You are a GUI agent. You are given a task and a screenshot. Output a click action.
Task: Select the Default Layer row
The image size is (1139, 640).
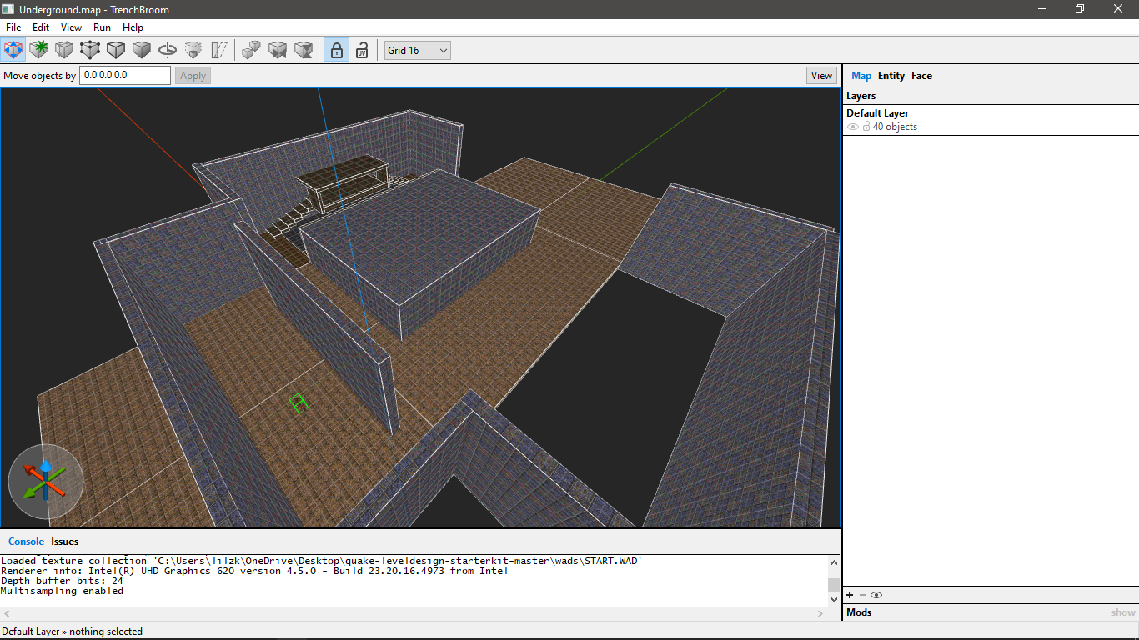coord(991,119)
